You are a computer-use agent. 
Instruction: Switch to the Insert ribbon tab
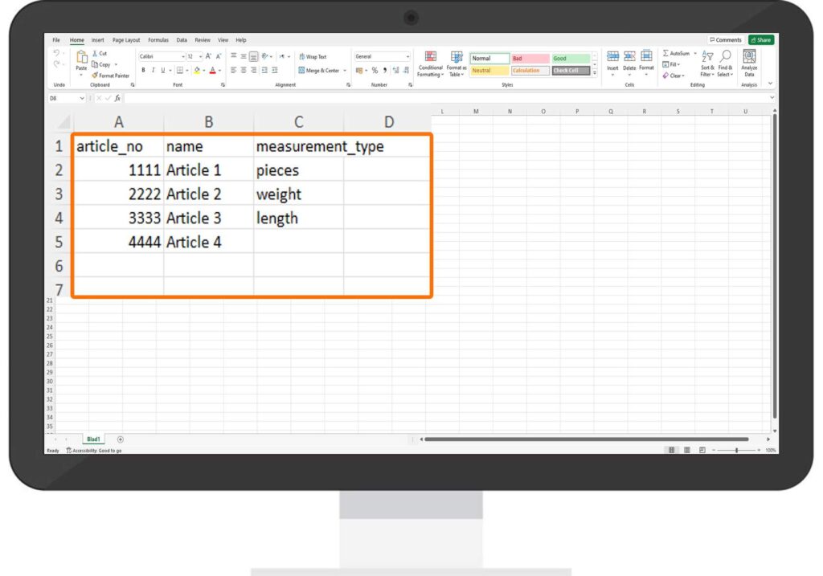(x=97, y=40)
